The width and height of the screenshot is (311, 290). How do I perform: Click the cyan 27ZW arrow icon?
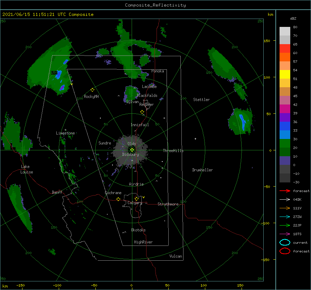[285, 217]
